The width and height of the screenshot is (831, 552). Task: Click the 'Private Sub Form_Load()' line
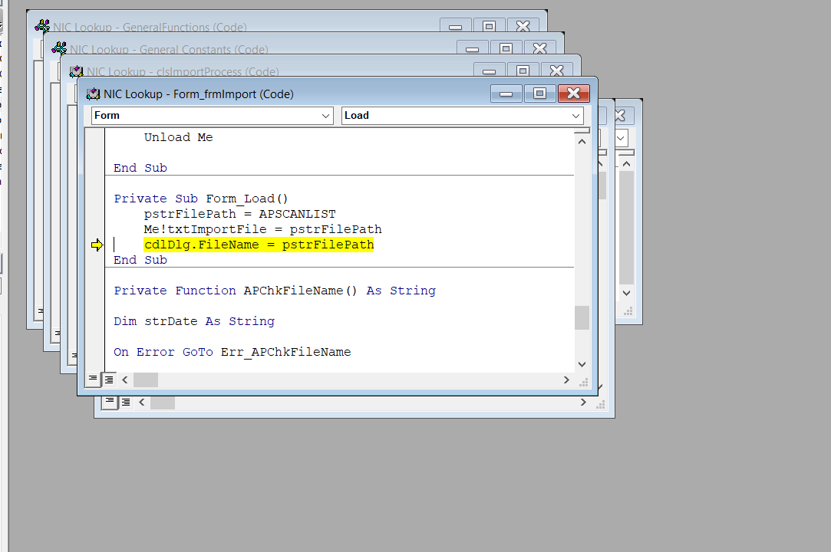[x=201, y=199]
